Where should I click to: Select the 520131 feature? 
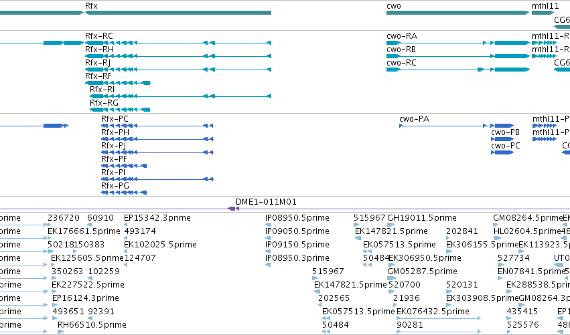(462, 285)
